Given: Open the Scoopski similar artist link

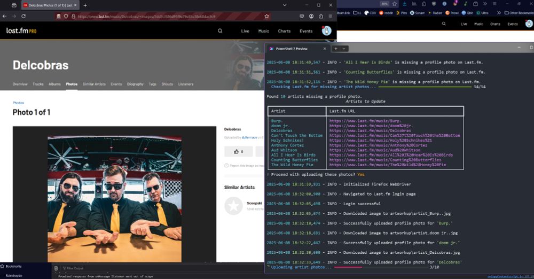Looking at the screenshot, I should 254,203.
